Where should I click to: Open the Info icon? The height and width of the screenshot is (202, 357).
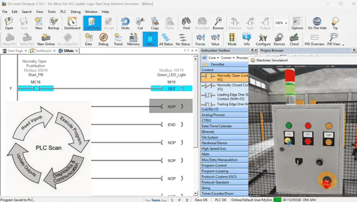[x=247, y=39]
